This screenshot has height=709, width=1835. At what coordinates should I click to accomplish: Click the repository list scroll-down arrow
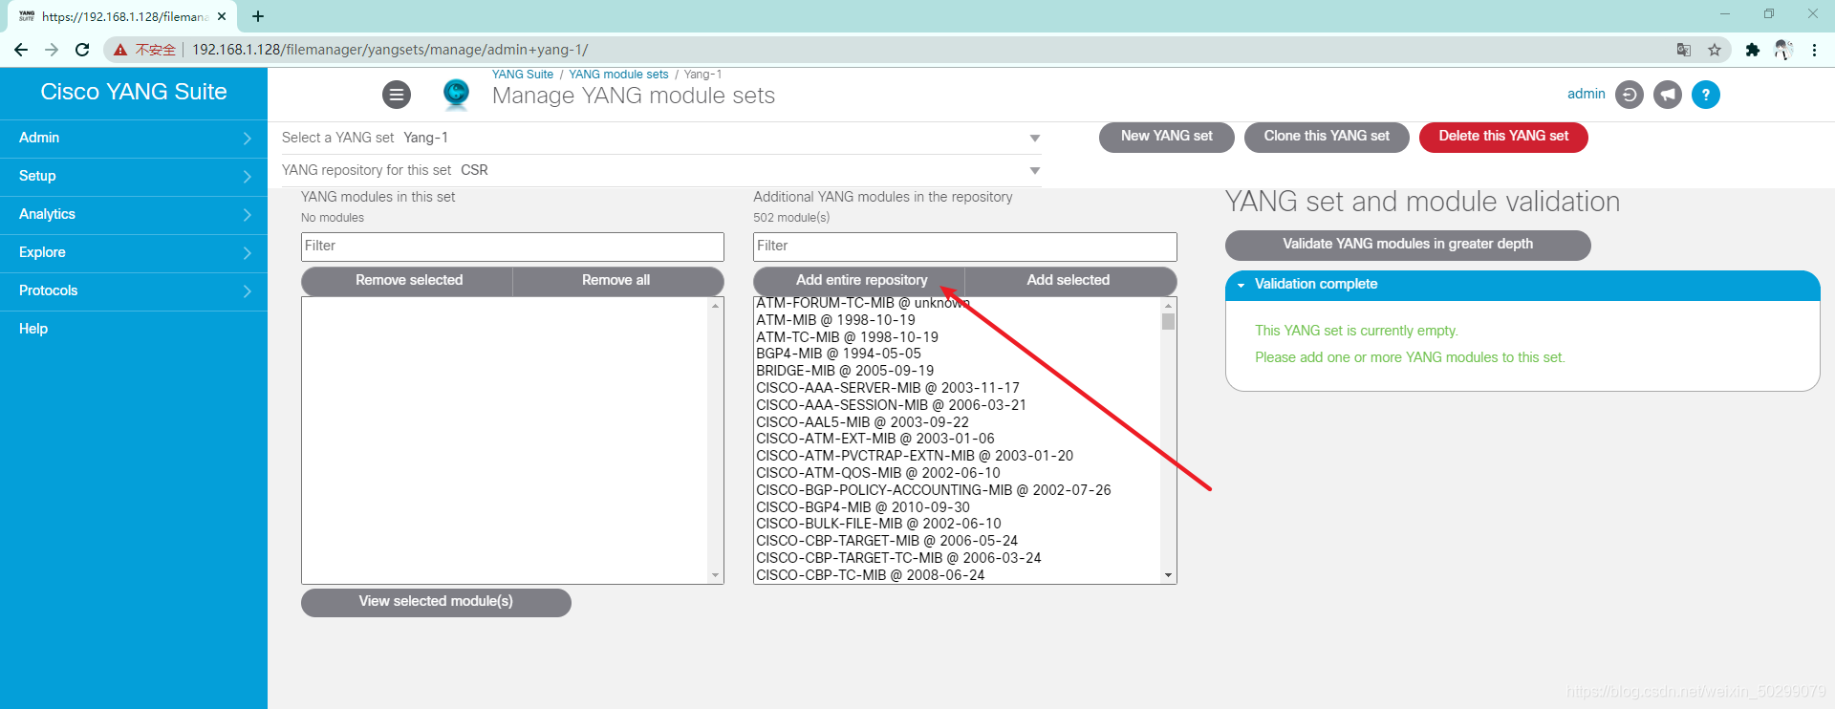pos(1168,575)
